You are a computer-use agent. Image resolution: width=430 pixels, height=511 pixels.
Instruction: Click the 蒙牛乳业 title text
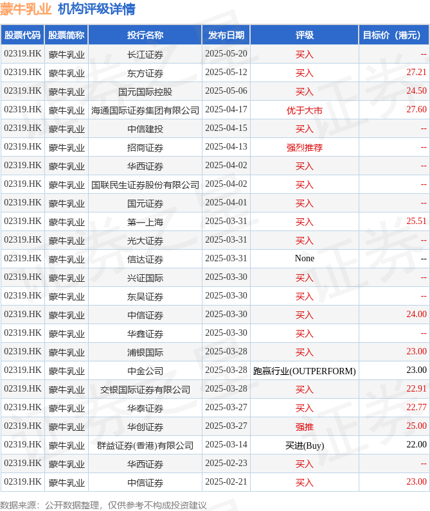pos(26,9)
